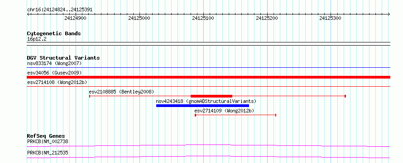Click left end marker of esv2714109
The height and width of the screenshot is (163, 403).
point(195,115)
